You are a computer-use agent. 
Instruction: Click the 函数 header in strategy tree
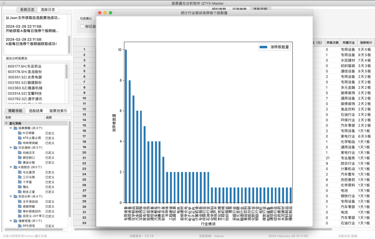[58, 117]
